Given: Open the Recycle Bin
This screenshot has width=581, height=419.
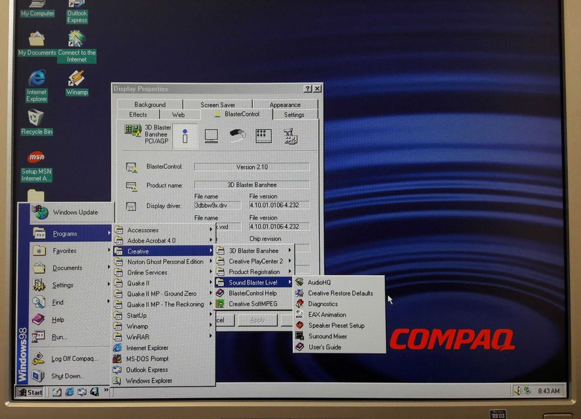Looking at the screenshot, I should tap(36, 123).
